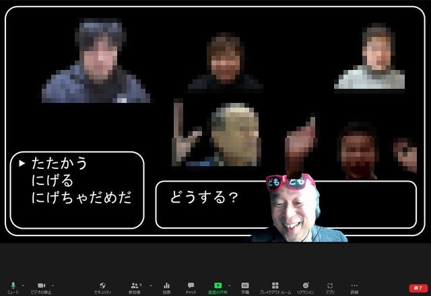431x296 pixels.
Task: Select にげちゃだめだ in the command box
Action: 81,197
